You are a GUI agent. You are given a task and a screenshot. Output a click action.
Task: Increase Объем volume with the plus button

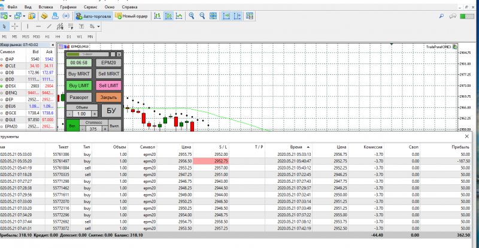click(95, 114)
